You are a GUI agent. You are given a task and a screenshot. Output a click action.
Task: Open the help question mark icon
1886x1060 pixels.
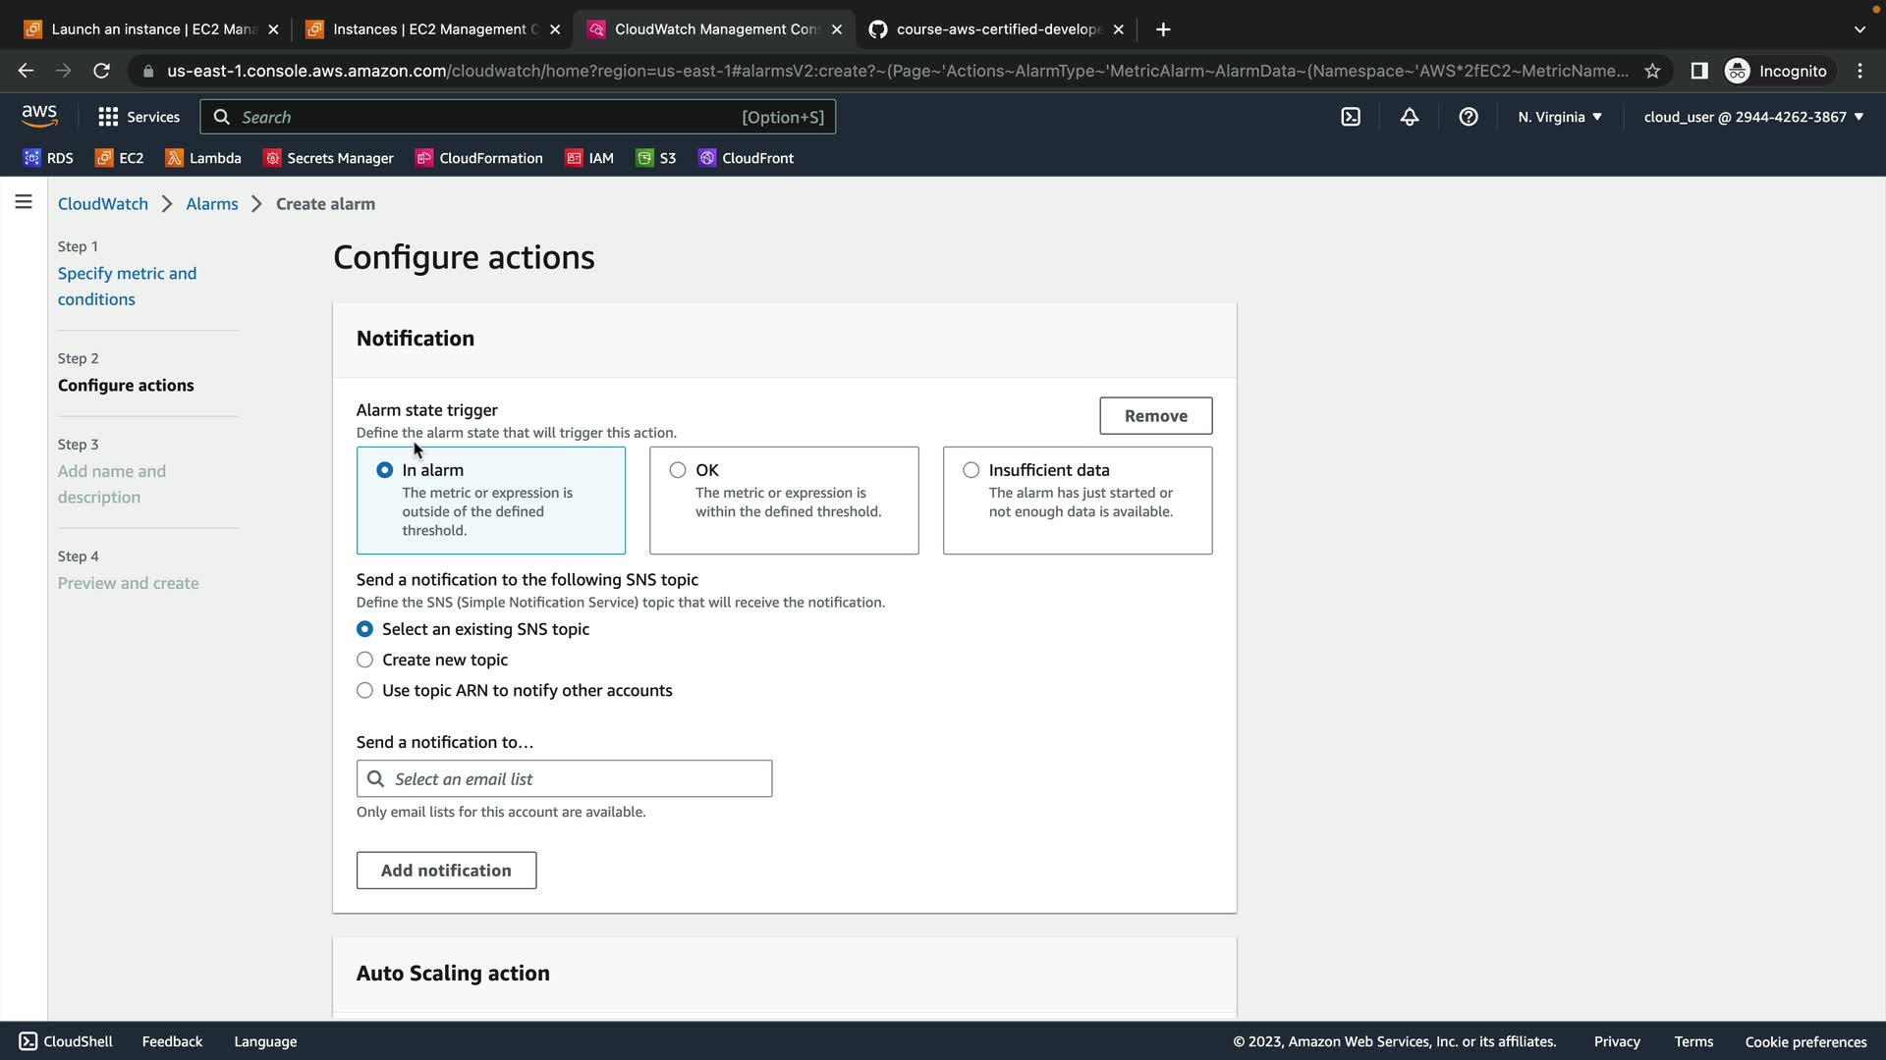point(1469,117)
